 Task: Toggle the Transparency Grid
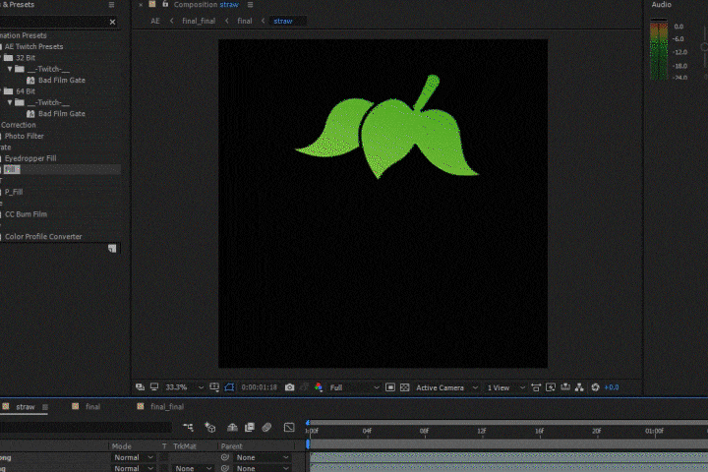(405, 387)
